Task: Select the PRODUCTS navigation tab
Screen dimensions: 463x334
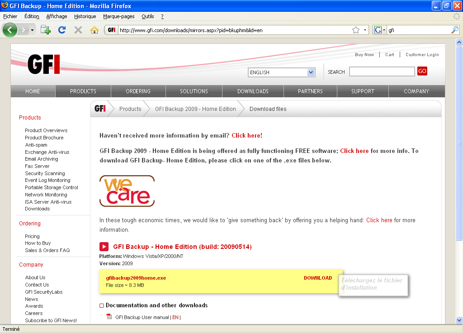Action: 83,91
